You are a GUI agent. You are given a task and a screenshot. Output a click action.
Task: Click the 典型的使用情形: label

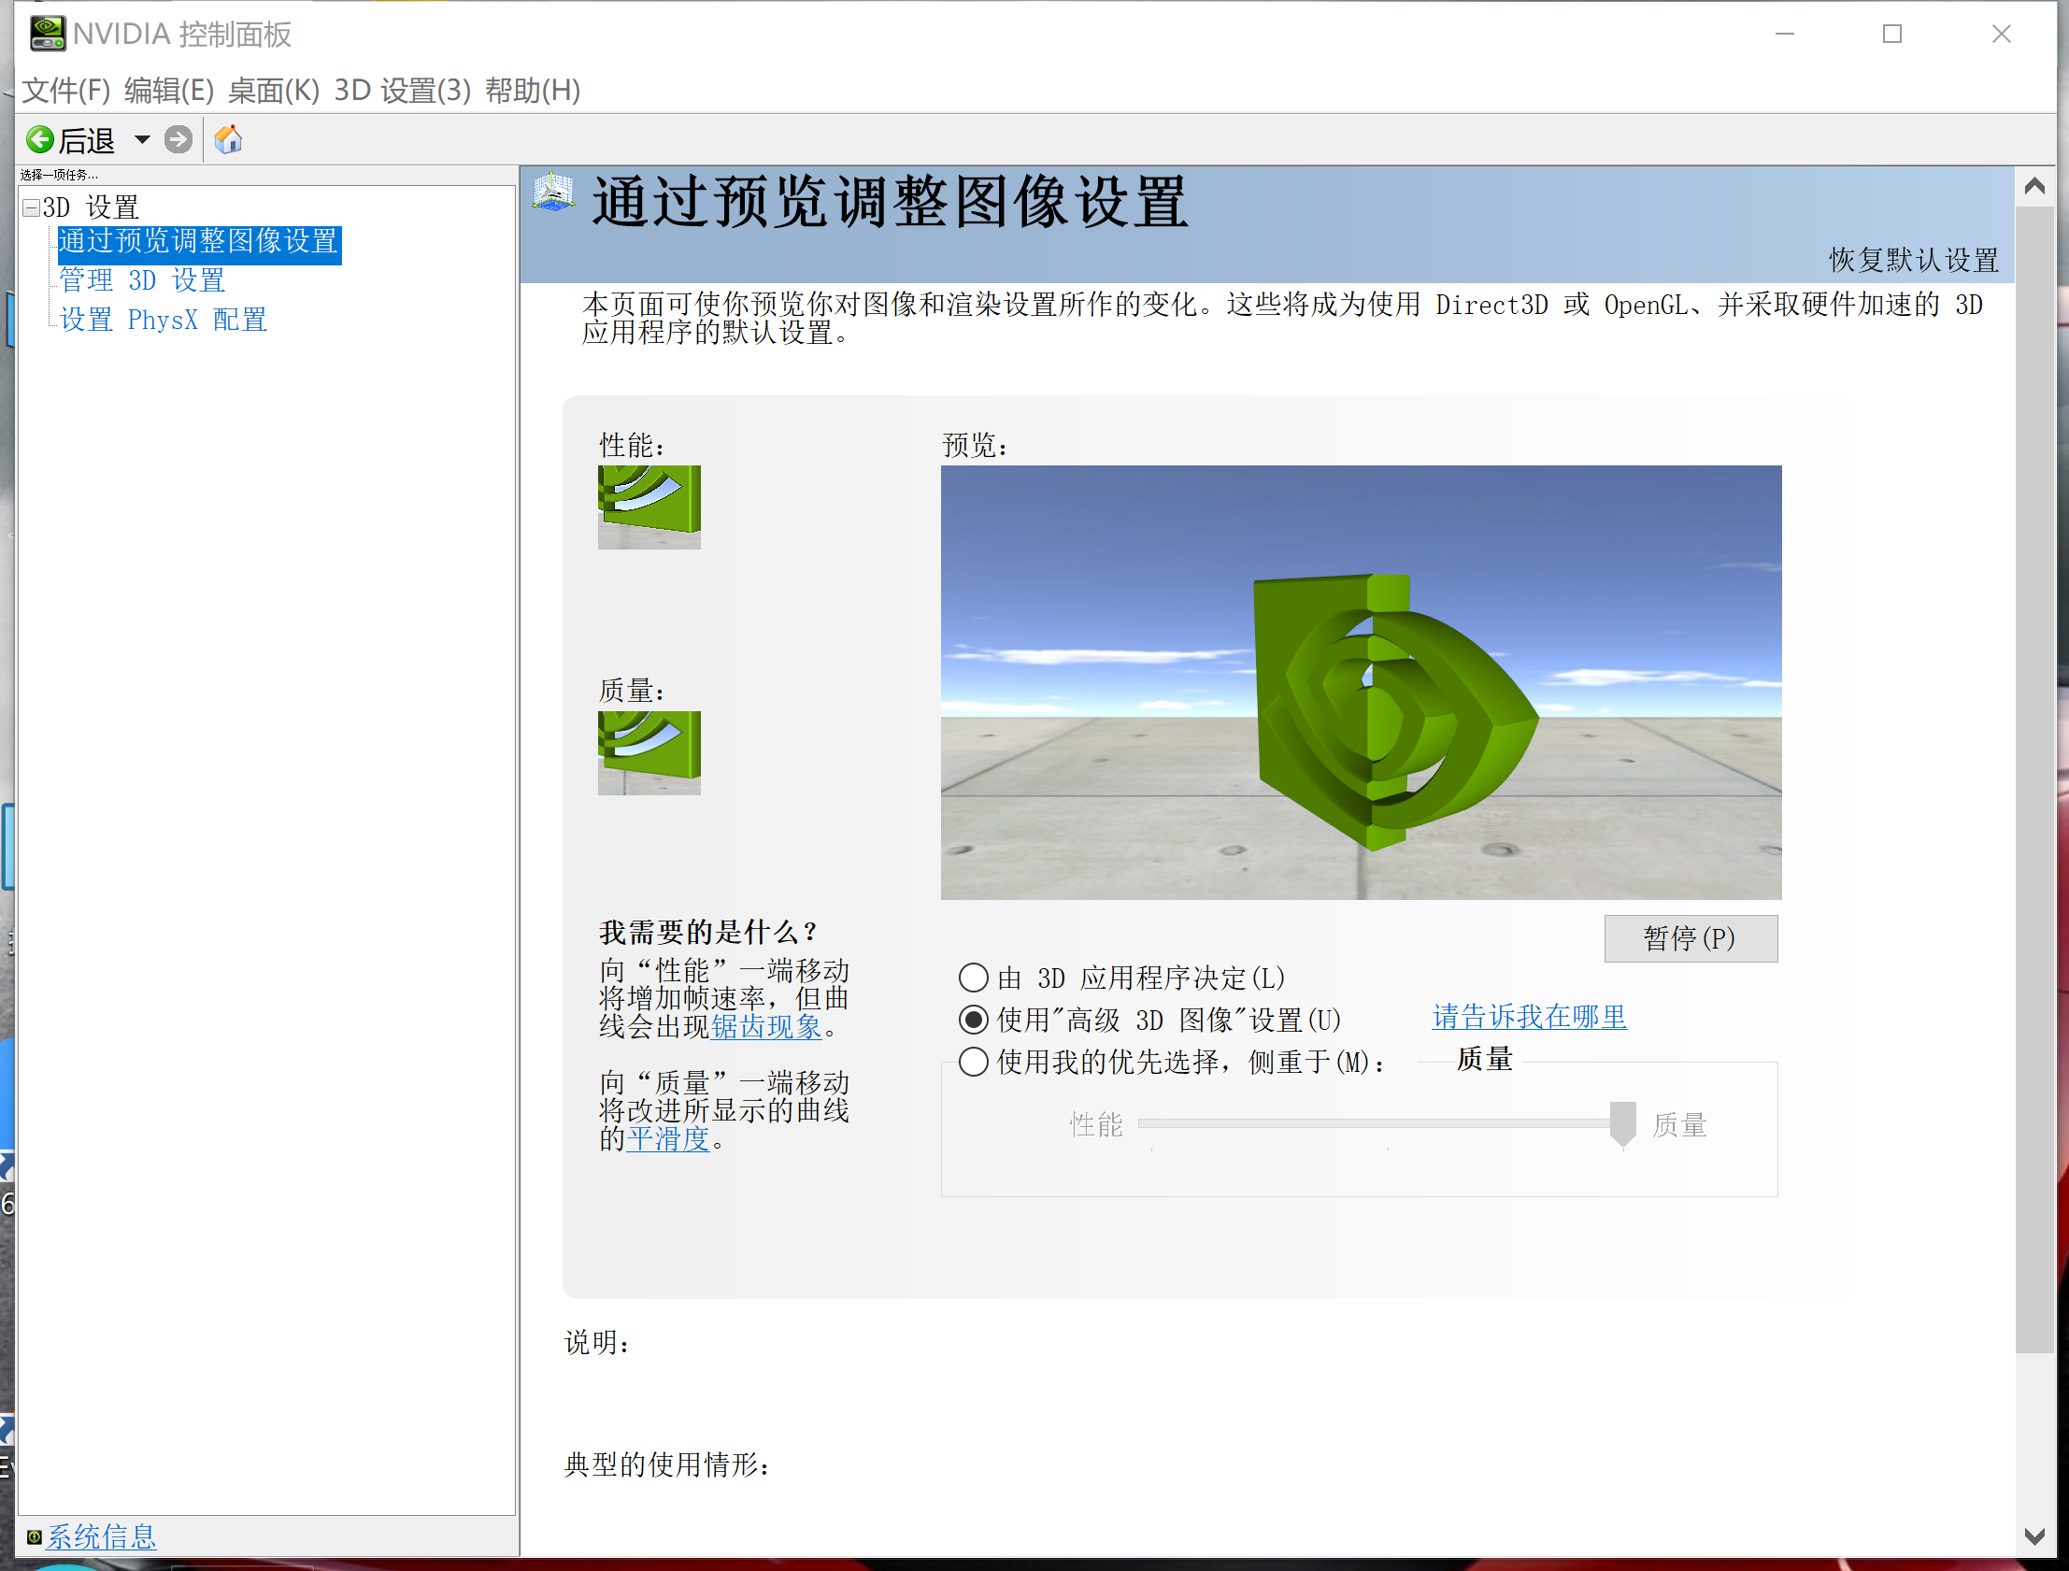[668, 1465]
